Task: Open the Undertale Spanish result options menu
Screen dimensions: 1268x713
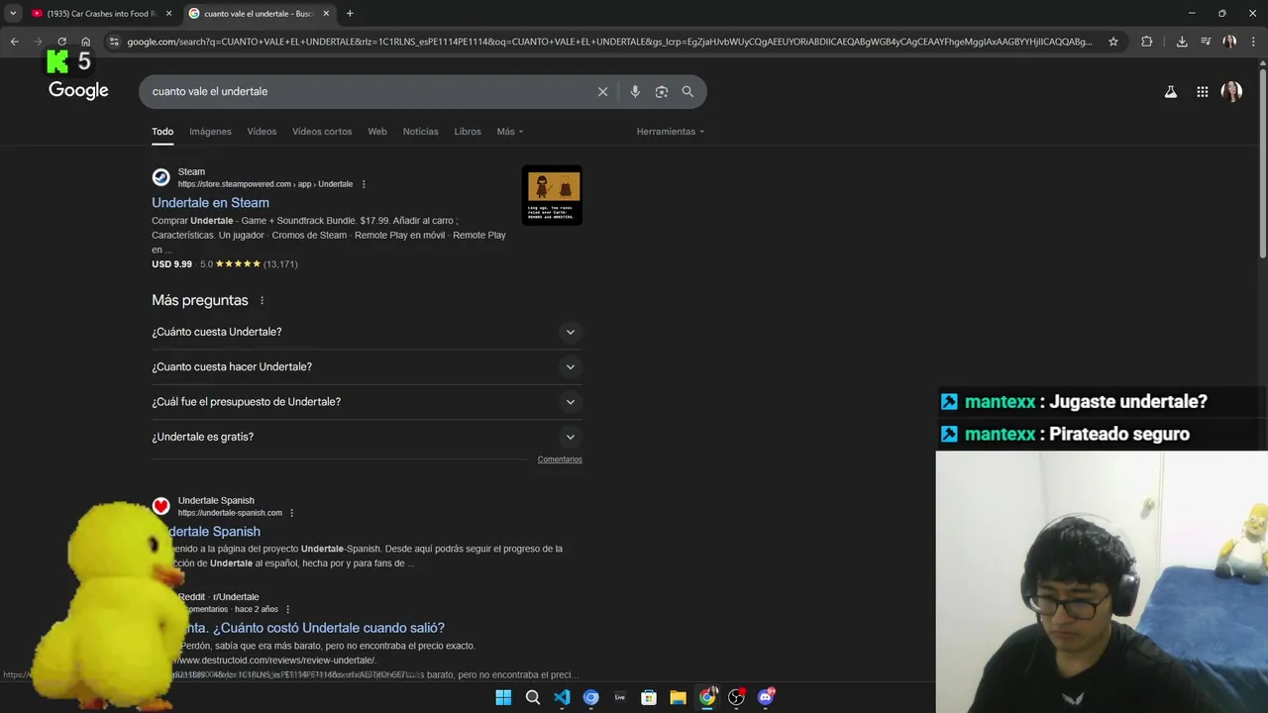Action: (291, 513)
